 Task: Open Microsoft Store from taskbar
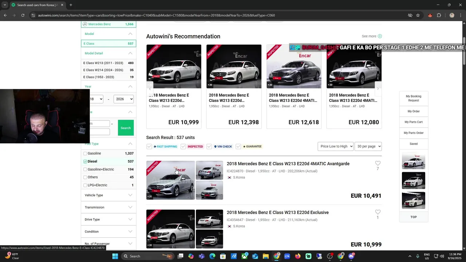tap(223, 256)
